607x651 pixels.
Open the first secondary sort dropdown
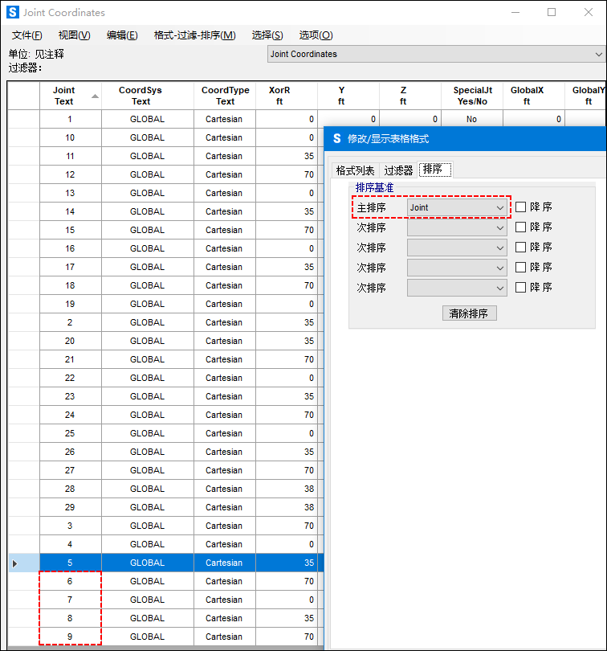click(458, 227)
